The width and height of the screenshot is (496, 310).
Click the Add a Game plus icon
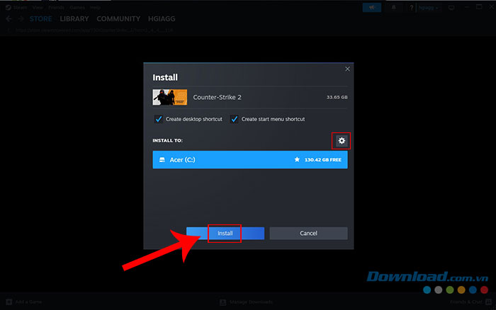[x=9, y=302]
